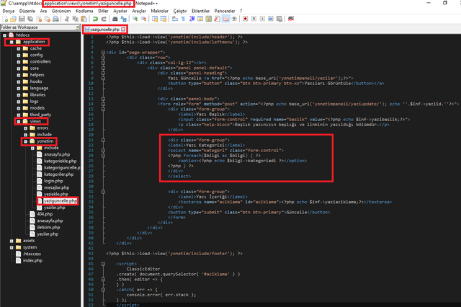Viewport: 461px width, 307px height.
Task: Close the Folder as Workspace panel
Action: pyautogui.click(x=78, y=27)
